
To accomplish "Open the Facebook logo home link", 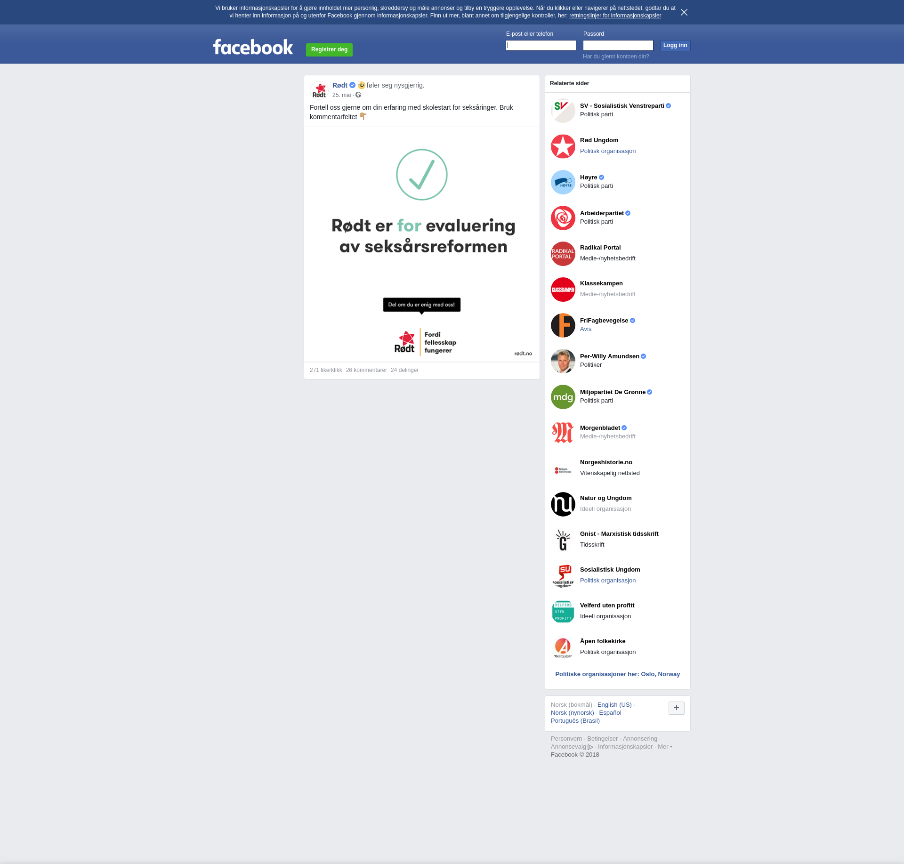I will click(253, 47).
